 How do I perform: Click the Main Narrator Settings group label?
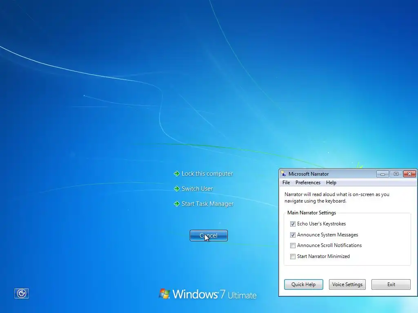coord(311,213)
